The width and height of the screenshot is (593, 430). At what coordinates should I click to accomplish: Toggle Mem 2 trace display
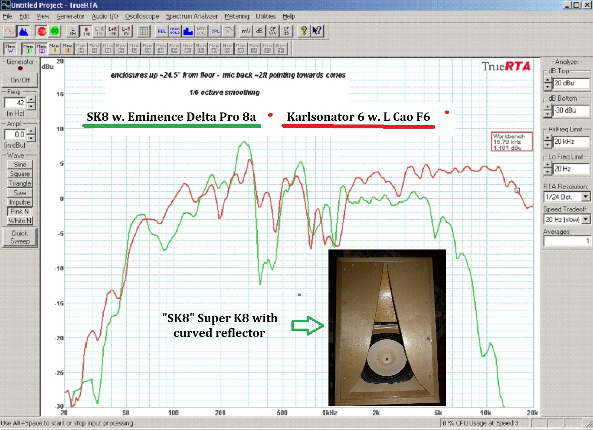pyautogui.click(x=41, y=48)
